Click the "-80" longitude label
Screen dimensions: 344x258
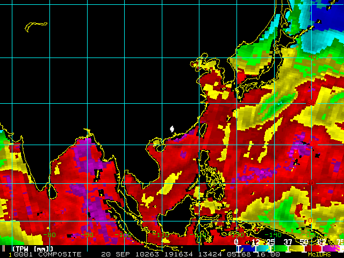click(49, 235)
